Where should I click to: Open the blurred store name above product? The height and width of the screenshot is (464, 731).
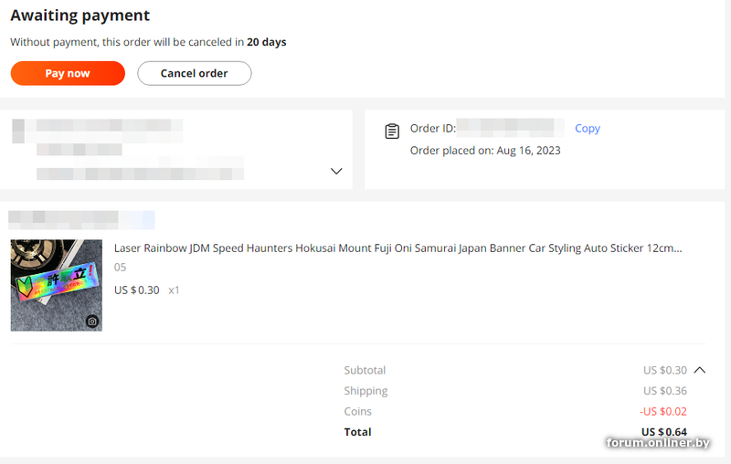pyautogui.click(x=80, y=219)
